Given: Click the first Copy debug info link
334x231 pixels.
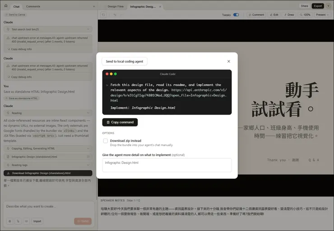Looking at the screenshot, I should tap(19, 49).
